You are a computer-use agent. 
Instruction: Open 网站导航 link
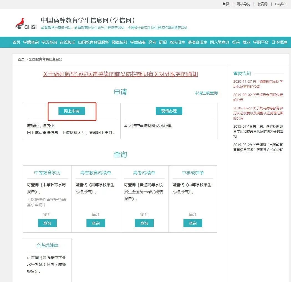tap(243, 4)
